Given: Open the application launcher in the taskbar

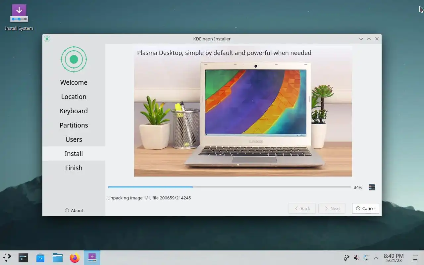Looking at the screenshot, I should click(7, 258).
